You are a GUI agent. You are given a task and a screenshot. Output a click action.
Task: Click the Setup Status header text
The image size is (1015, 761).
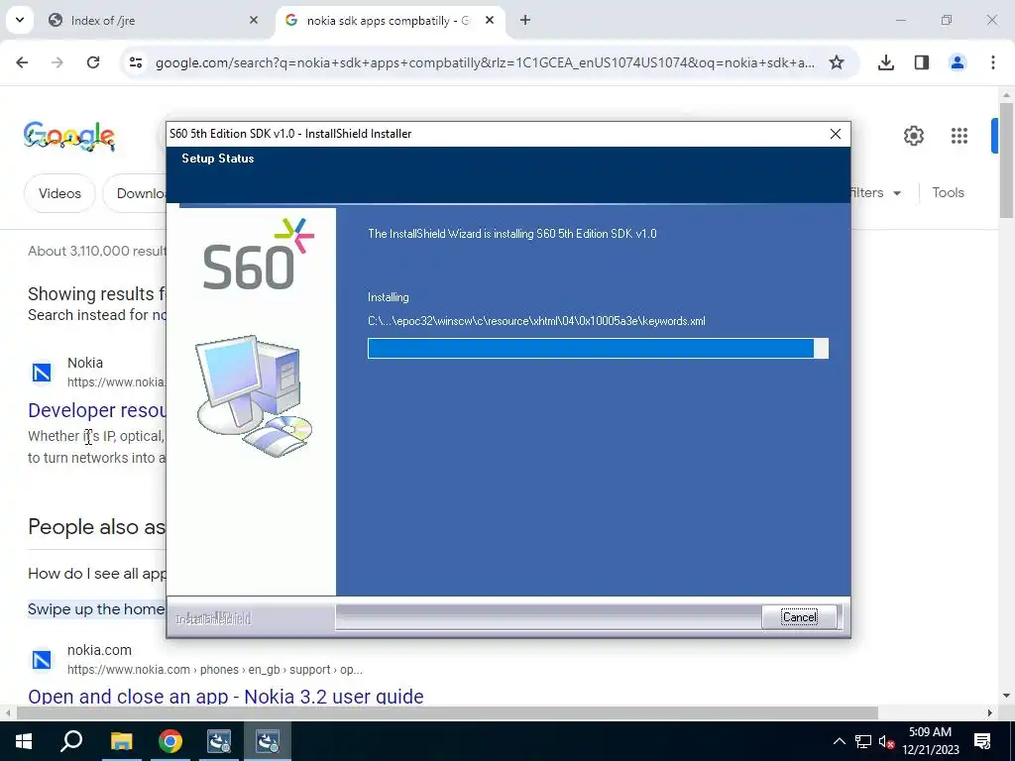click(x=217, y=159)
